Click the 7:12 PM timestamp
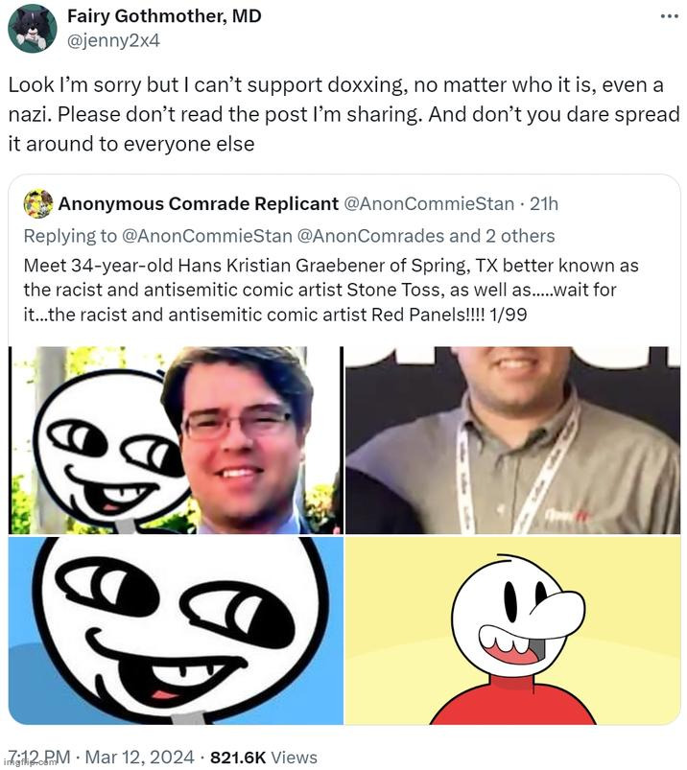This screenshot has width=687, height=770. click(x=39, y=757)
